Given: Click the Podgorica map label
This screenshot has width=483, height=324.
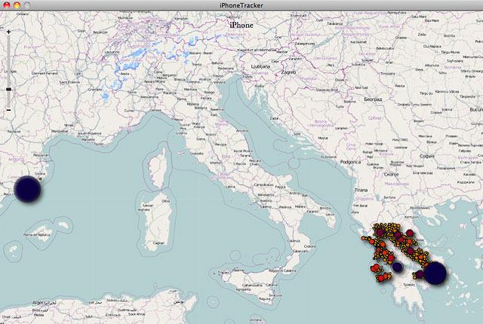Looking at the screenshot, I should (x=350, y=162).
